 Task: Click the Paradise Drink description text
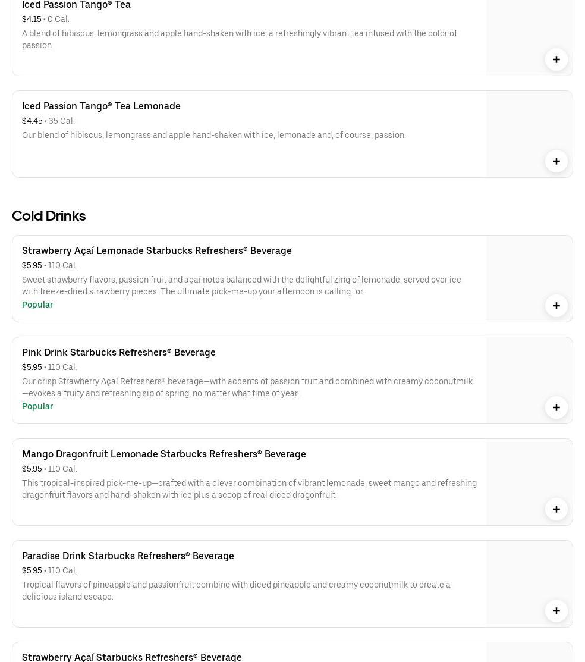236,591
